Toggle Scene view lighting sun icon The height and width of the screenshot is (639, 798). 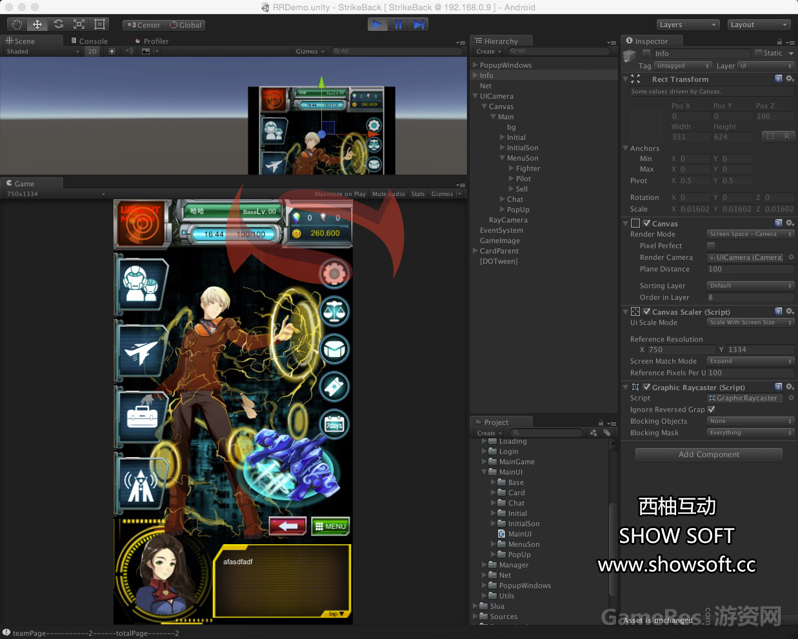click(112, 52)
